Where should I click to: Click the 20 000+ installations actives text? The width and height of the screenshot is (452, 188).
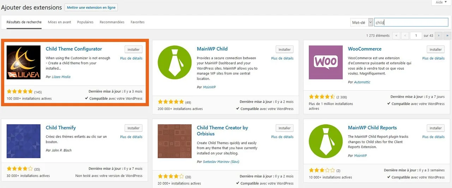pos(179,183)
